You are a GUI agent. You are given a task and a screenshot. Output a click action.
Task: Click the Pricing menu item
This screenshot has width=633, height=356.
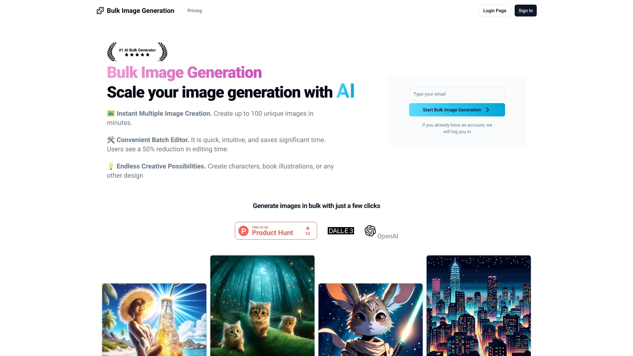[x=194, y=11]
